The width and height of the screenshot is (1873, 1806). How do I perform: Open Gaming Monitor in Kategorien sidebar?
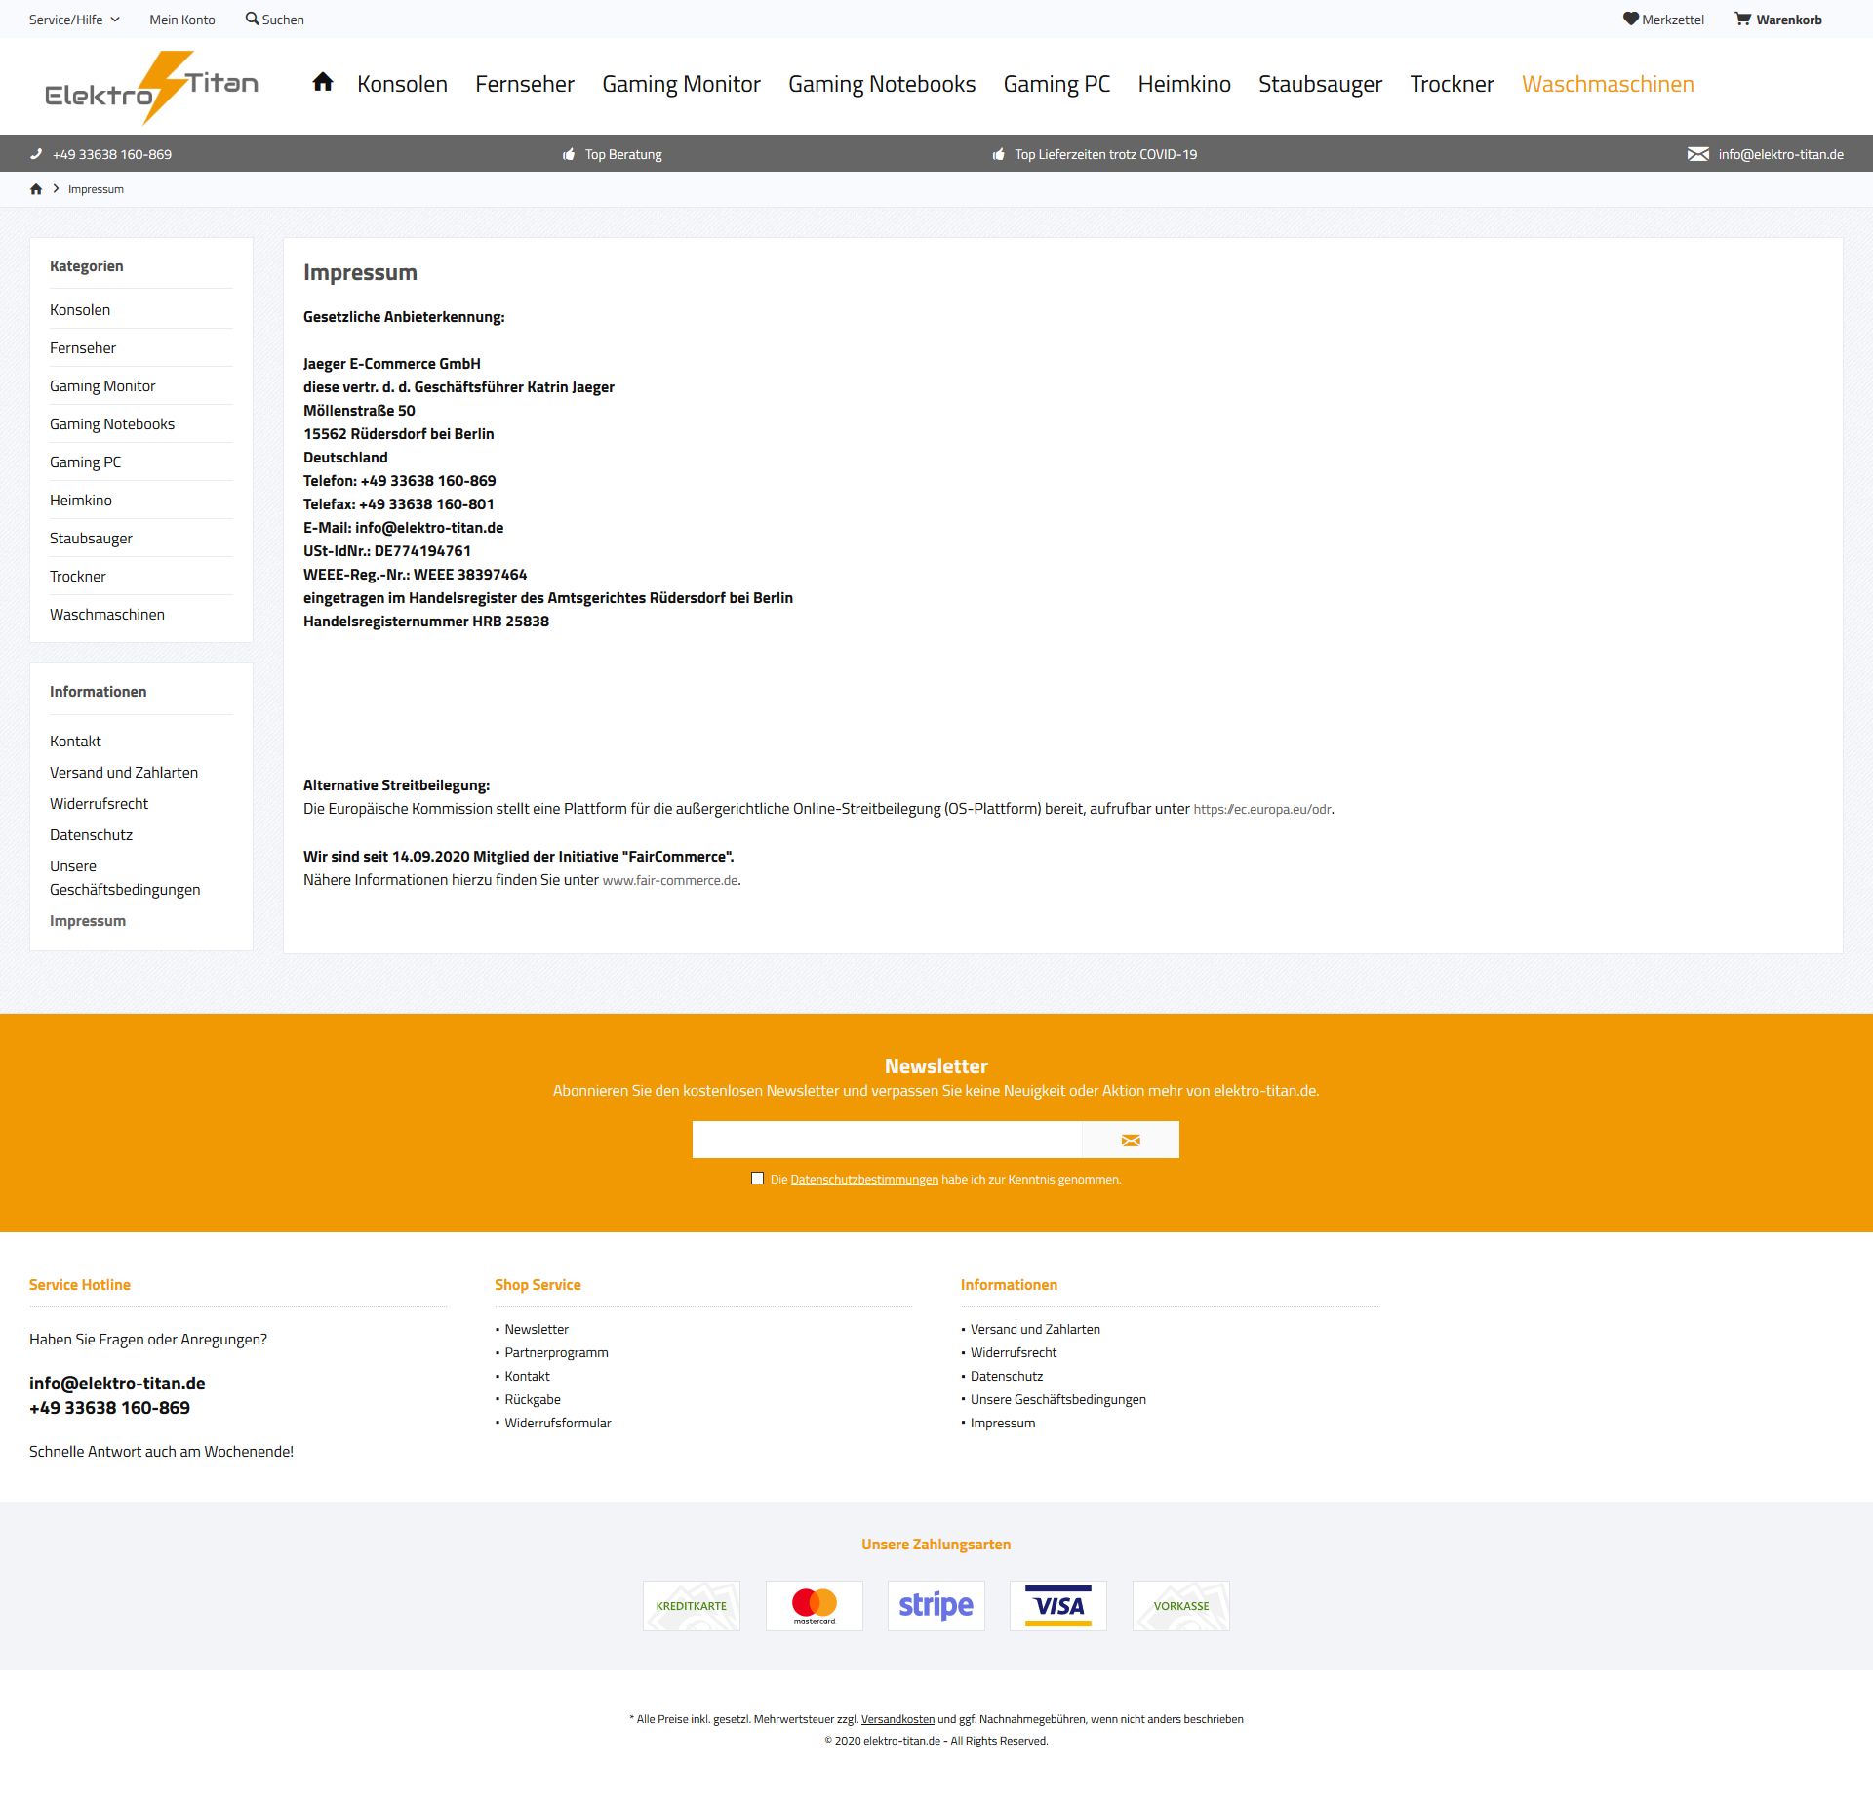[x=102, y=386]
